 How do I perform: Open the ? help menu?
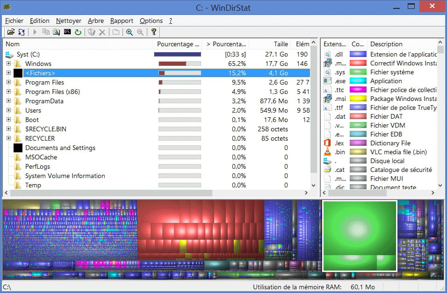171,21
